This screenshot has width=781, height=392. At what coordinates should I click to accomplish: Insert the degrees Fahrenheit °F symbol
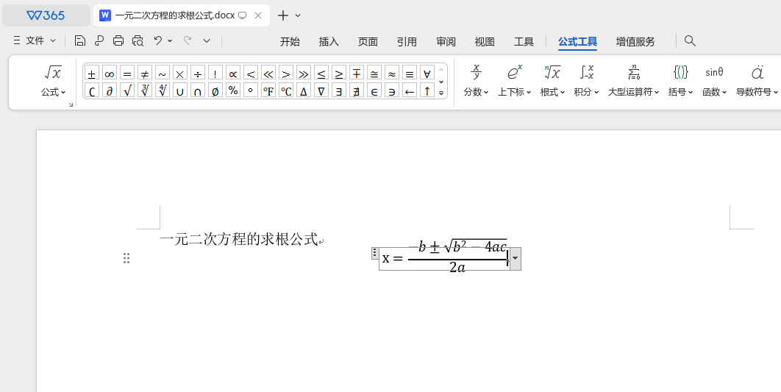[268, 90]
